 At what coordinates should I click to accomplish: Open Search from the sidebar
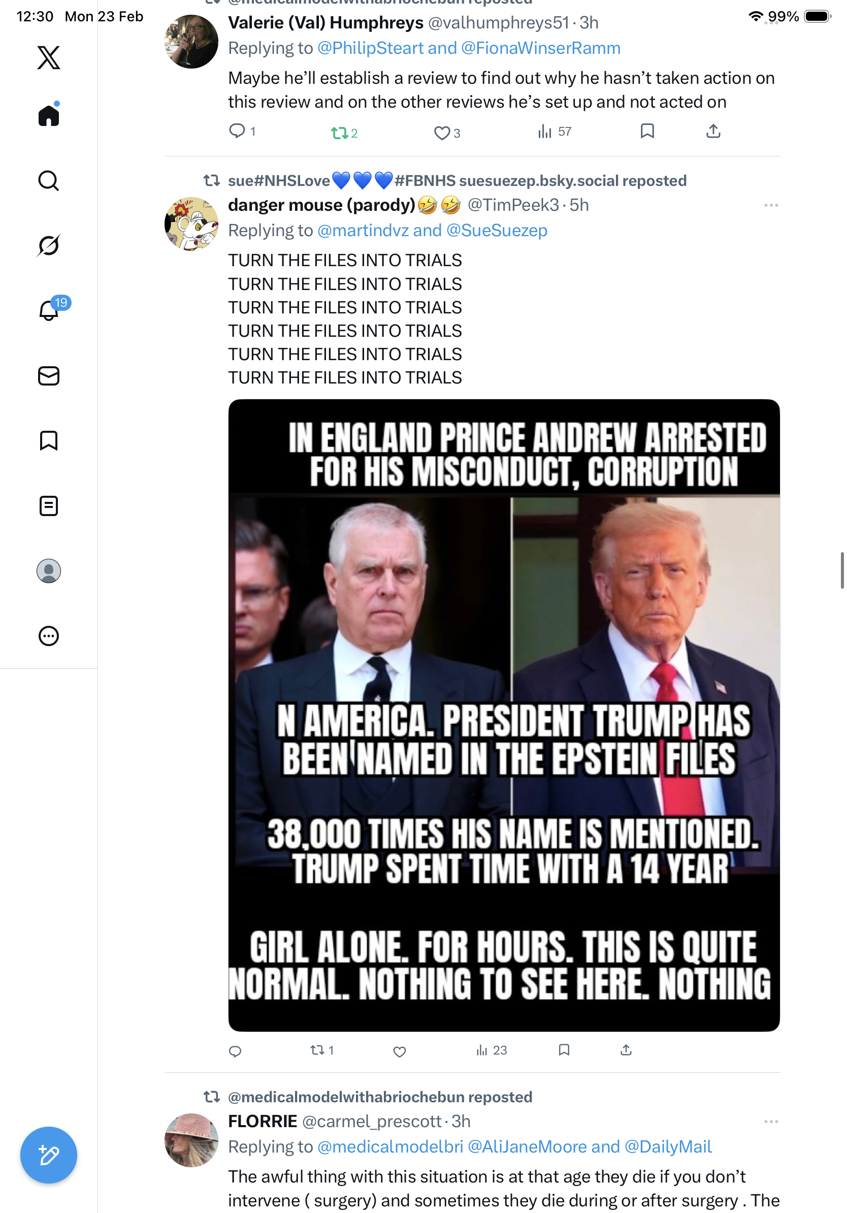[49, 181]
